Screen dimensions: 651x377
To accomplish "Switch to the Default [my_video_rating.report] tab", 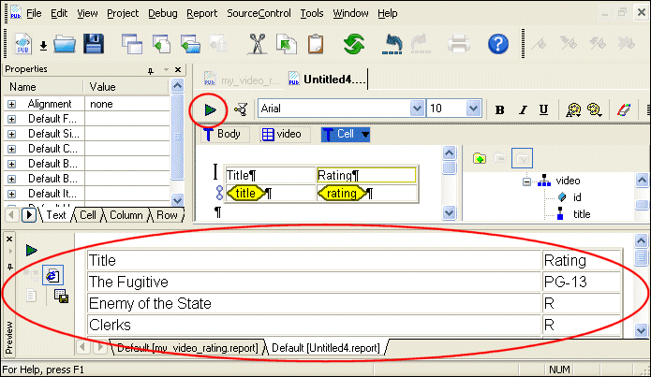I will (186, 348).
